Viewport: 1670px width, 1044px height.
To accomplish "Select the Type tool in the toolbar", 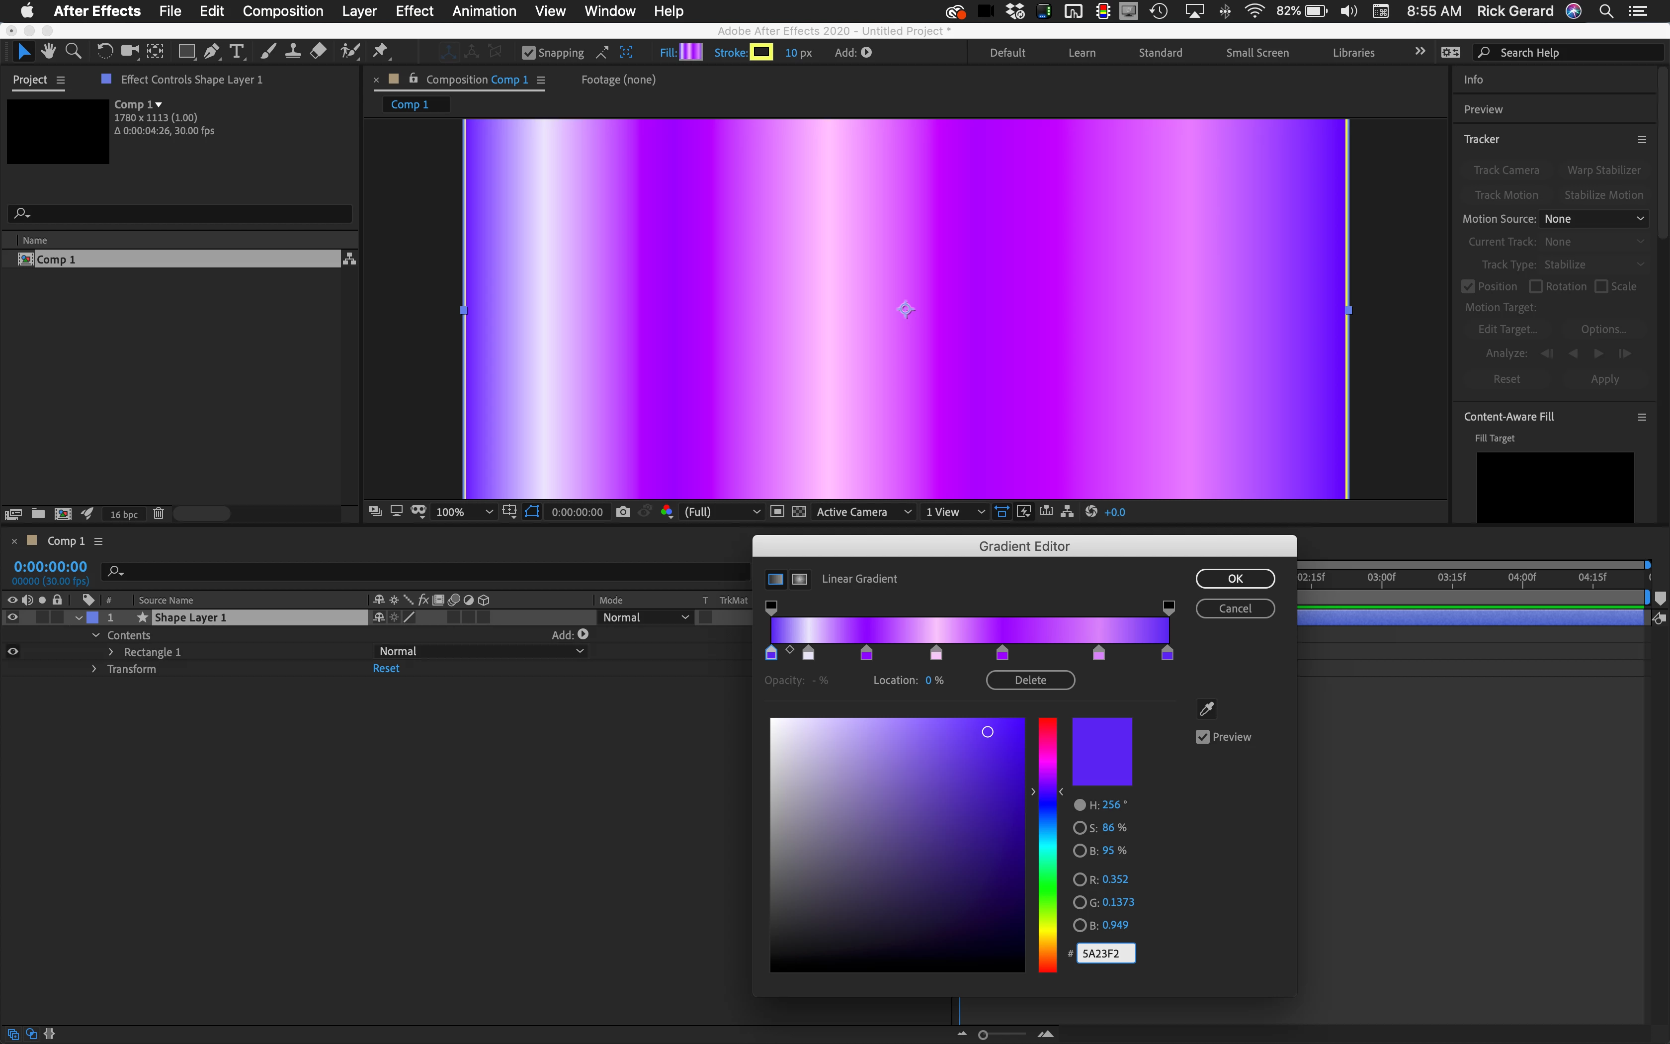I will tap(237, 52).
